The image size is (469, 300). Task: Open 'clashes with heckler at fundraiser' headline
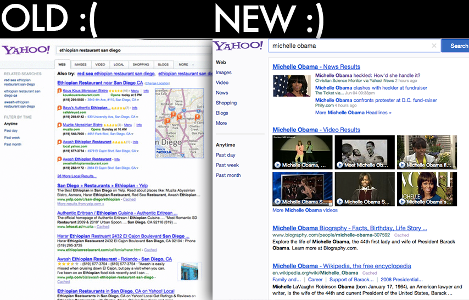click(x=371, y=88)
